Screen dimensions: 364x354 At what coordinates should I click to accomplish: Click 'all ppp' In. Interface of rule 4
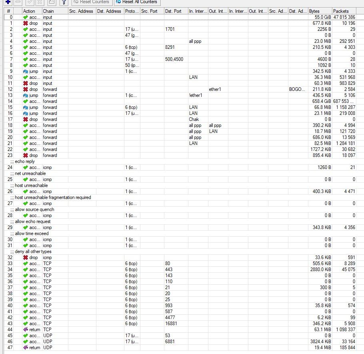(195, 41)
